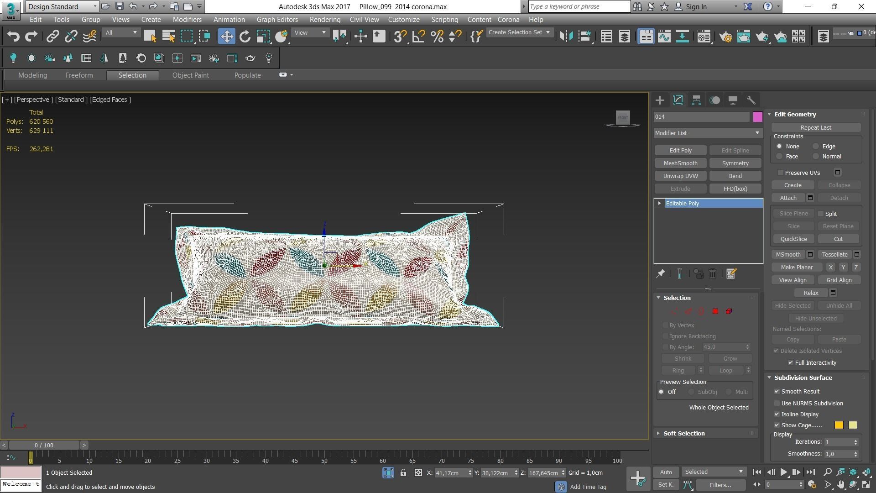Select Polygon sub-object level red square
The width and height of the screenshot is (876, 493).
tap(715, 312)
